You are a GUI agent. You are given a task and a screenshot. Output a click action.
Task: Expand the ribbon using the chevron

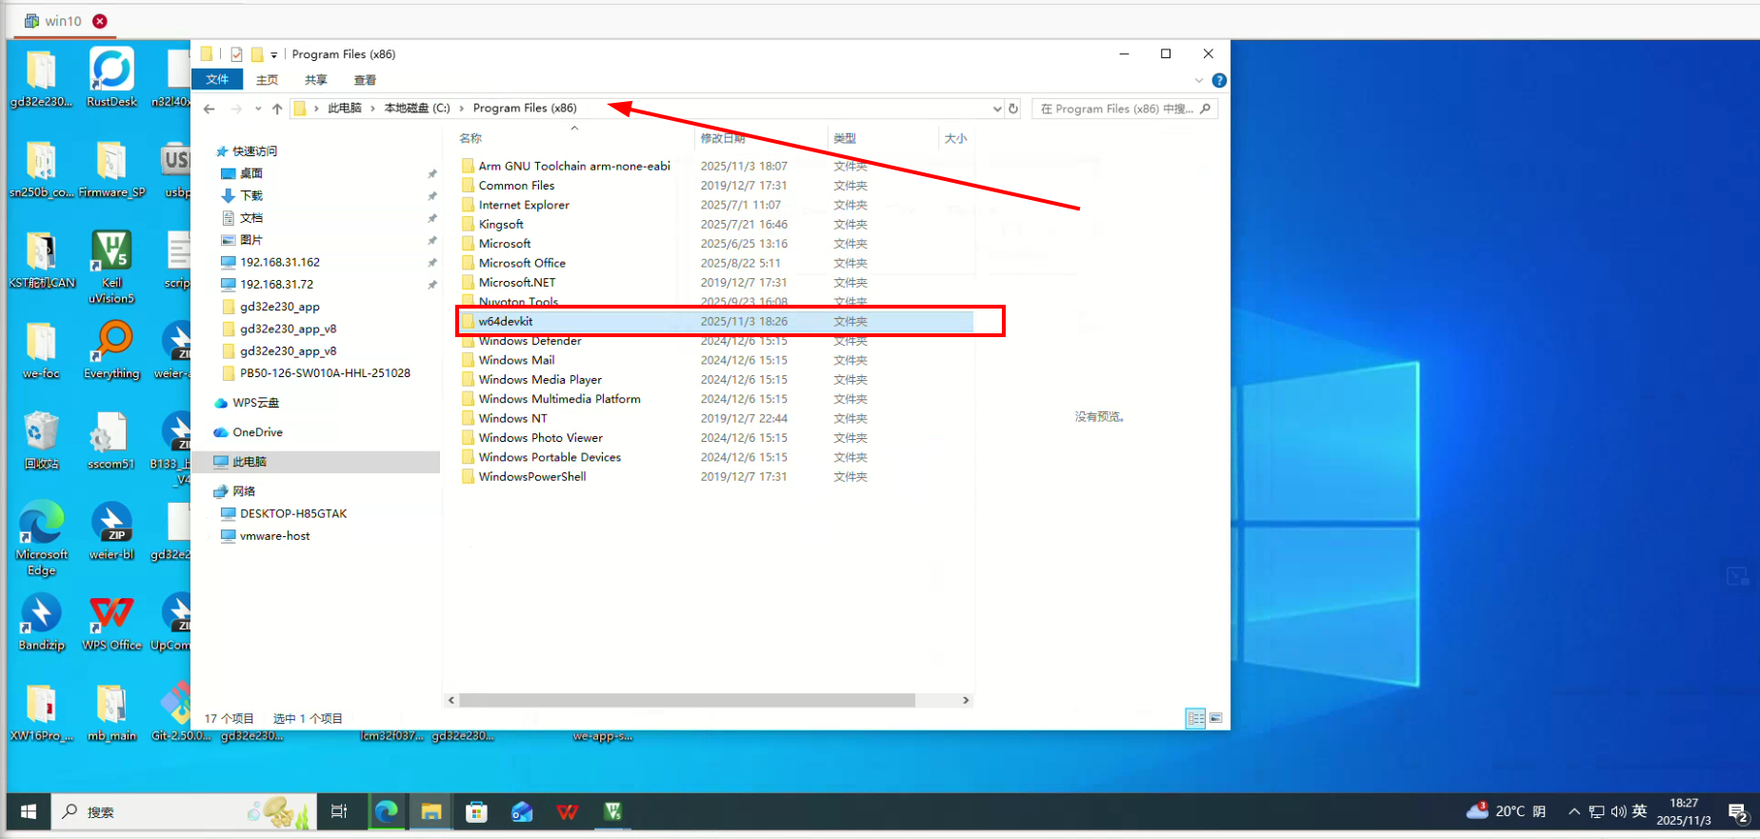pos(1199,80)
